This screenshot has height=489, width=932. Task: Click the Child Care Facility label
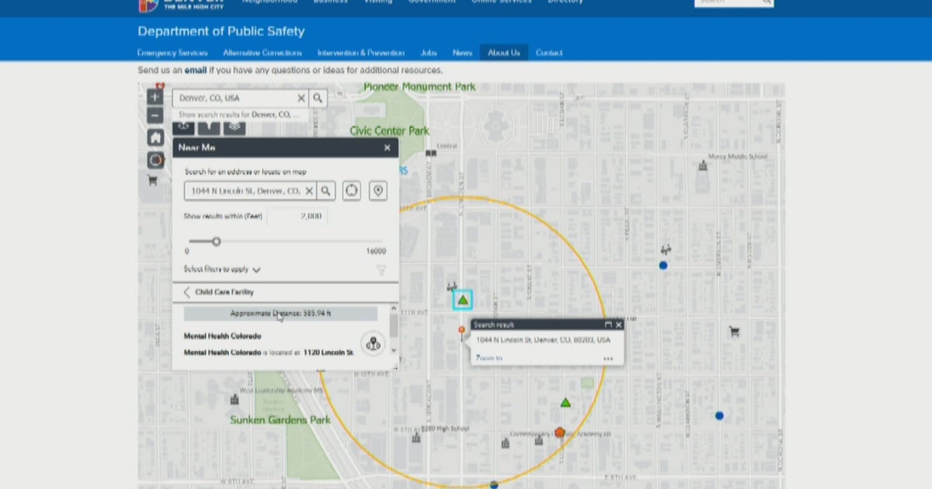point(224,293)
